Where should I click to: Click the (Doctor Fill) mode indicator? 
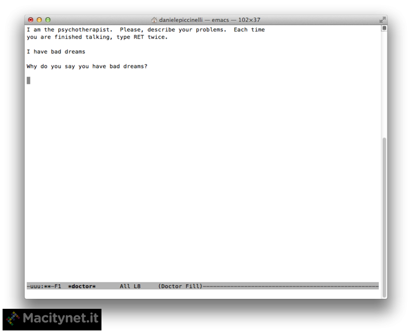[180, 286]
